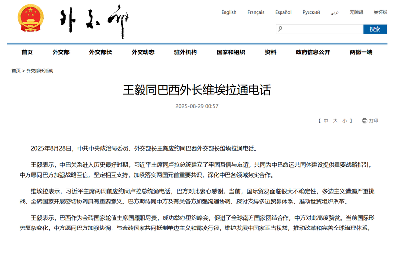This screenshot has width=393, height=254.
Task: Click the blue 搜索 button
Action: coord(375,29)
